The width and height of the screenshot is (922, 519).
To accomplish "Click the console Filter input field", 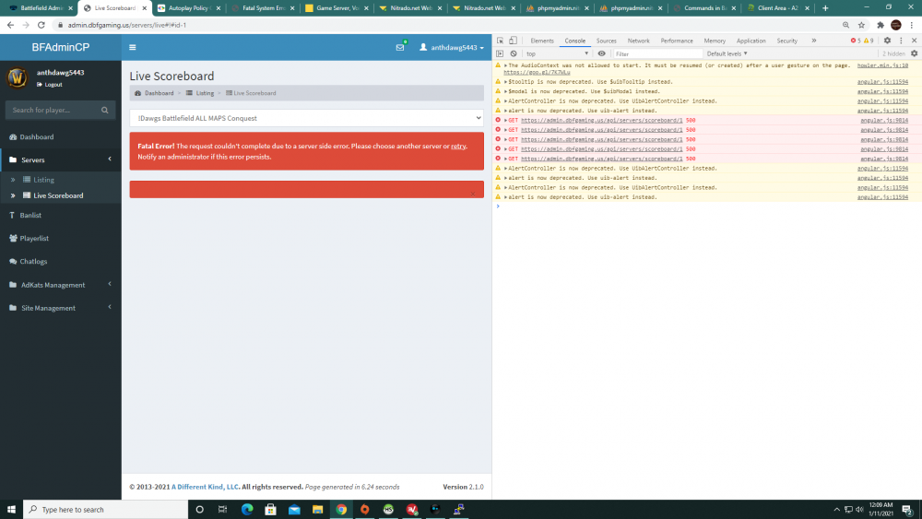I will point(655,54).
